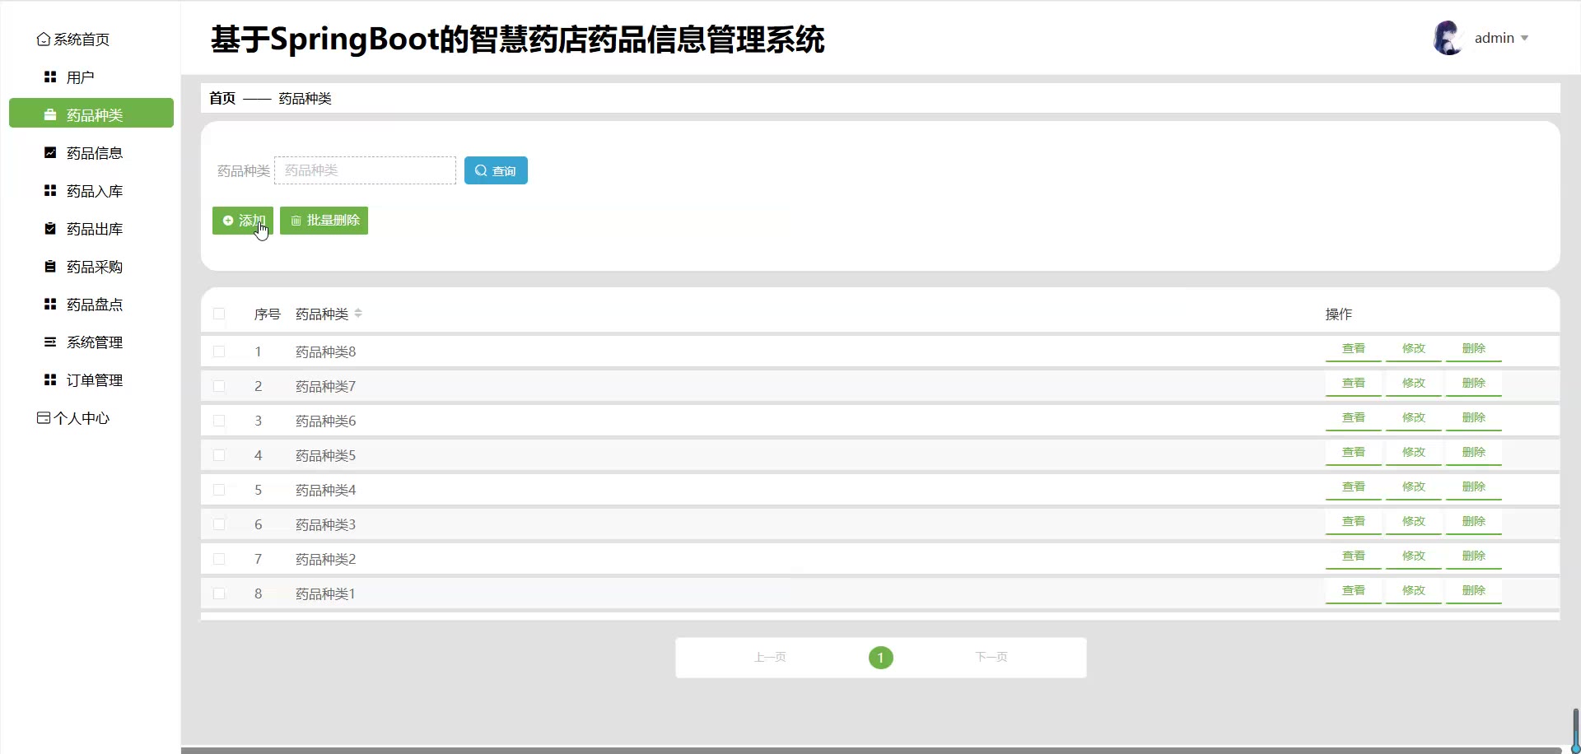Click the clipboard-check icon next to 药品出库

pos(50,229)
